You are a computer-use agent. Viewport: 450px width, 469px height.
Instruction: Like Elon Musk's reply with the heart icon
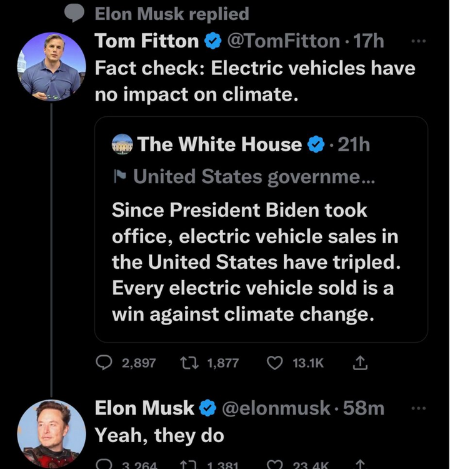(274, 465)
